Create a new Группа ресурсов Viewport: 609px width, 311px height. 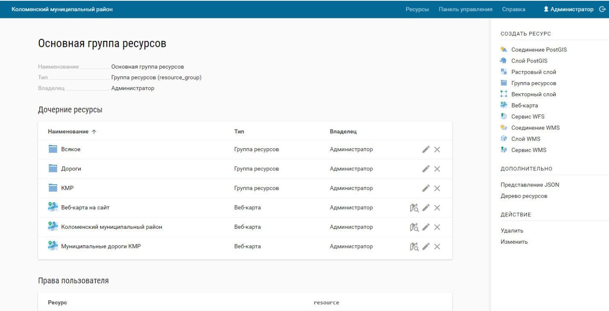533,83
